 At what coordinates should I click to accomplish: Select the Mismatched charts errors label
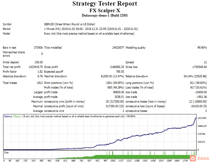tap(14, 54)
